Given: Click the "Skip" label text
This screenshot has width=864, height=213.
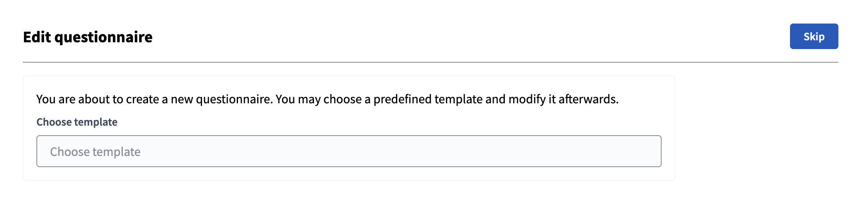Looking at the screenshot, I should (814, 37).
